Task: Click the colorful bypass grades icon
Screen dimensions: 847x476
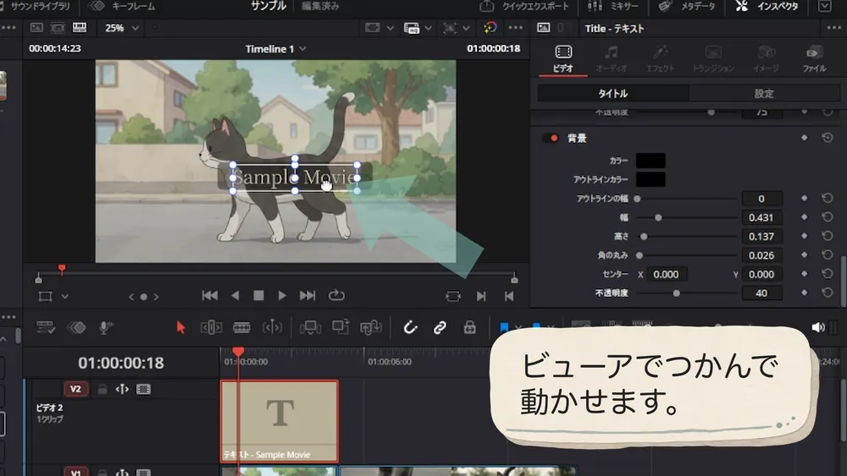Action: (x=490, y=28)
